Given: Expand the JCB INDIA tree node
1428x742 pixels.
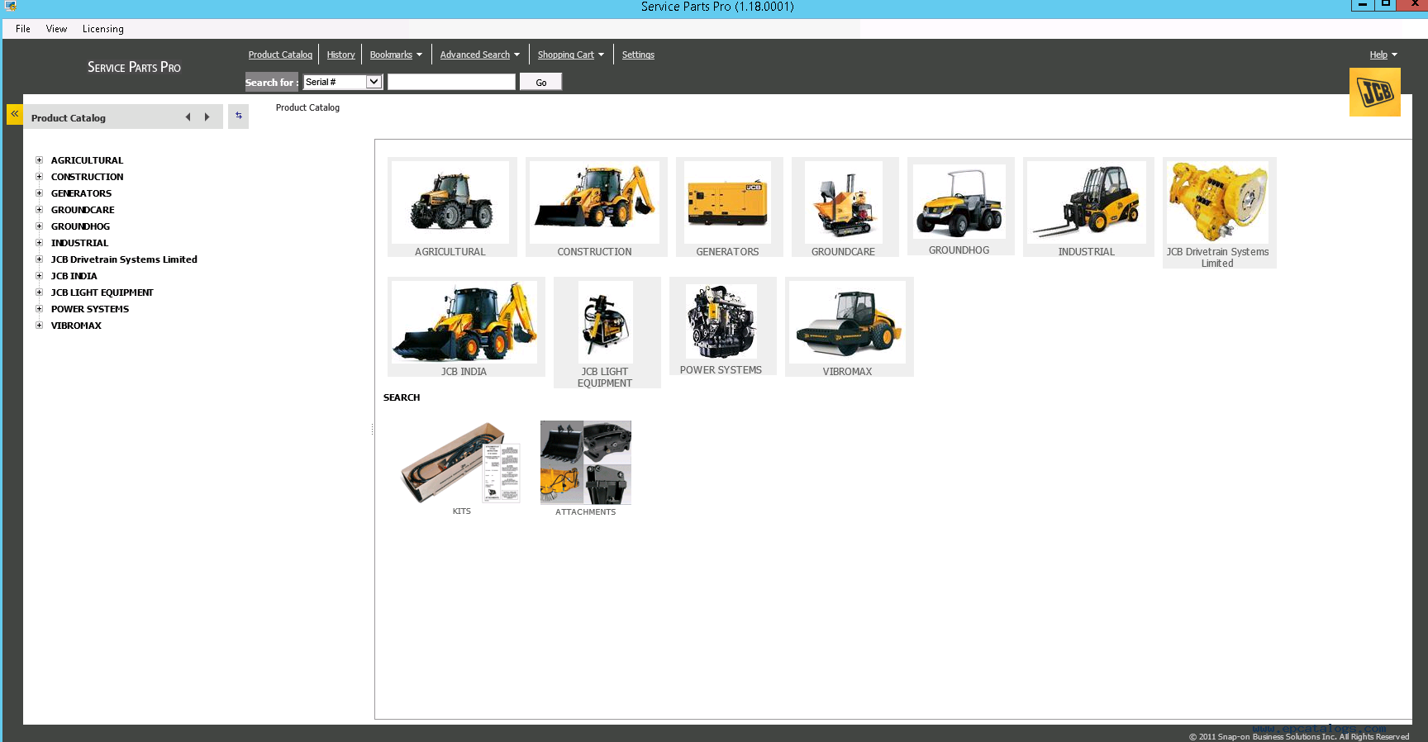Looking at the screenshot, I should tap(39, 276).
